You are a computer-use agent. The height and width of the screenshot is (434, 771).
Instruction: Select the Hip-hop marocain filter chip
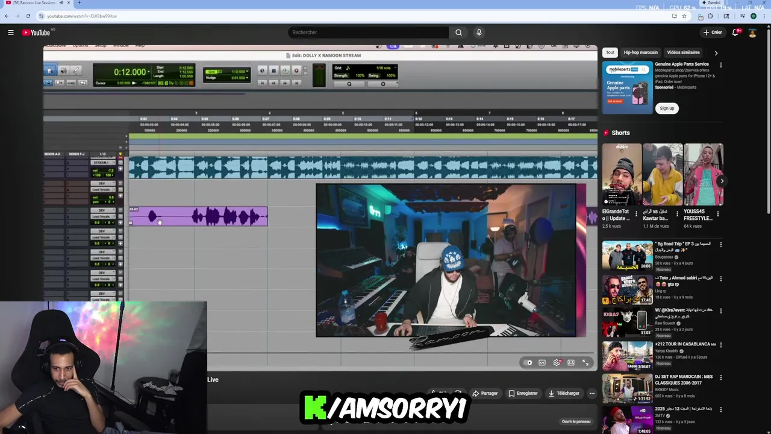point(640,52)
